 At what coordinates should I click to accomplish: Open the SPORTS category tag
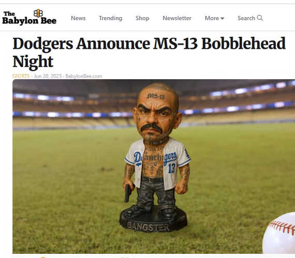click(21, 76)
